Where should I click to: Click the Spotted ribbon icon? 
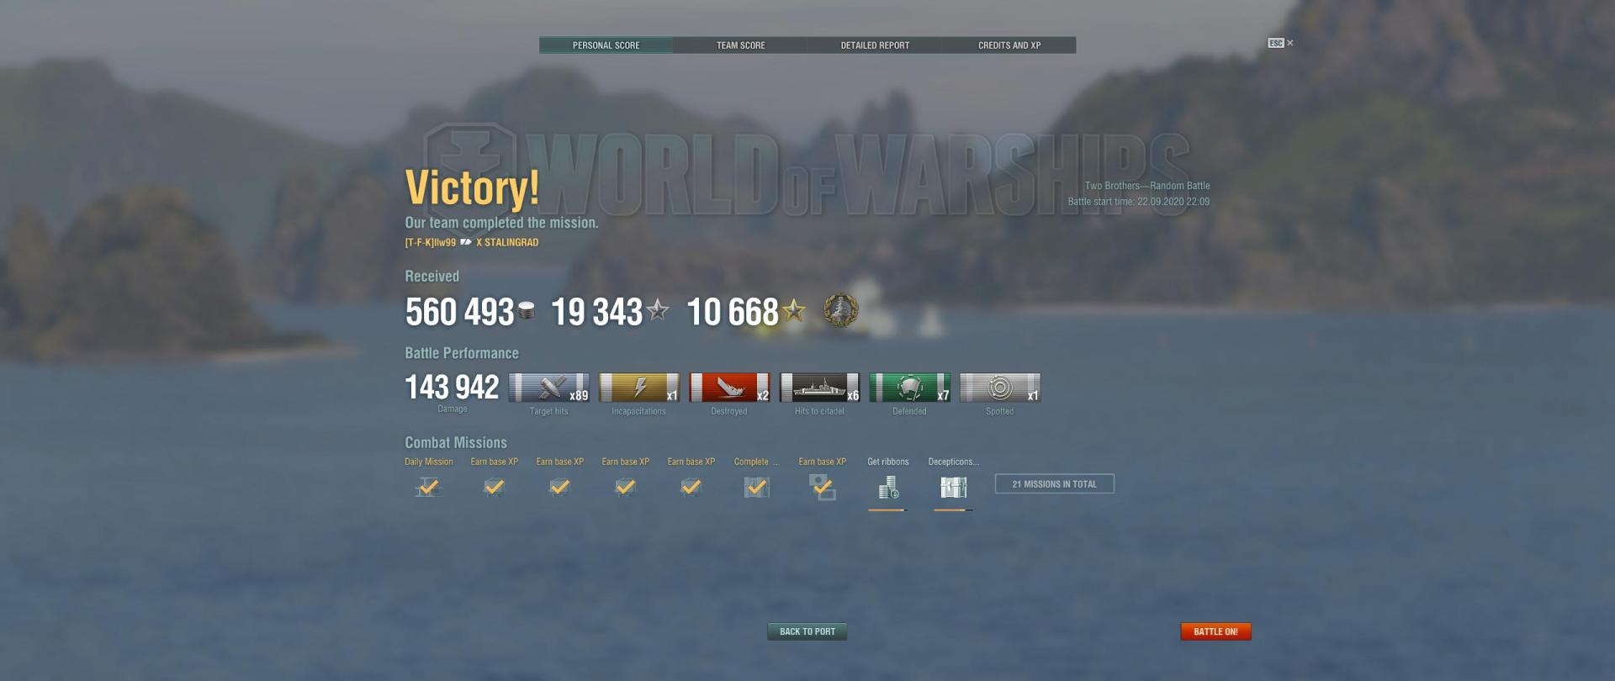[x=1000, y=388]
